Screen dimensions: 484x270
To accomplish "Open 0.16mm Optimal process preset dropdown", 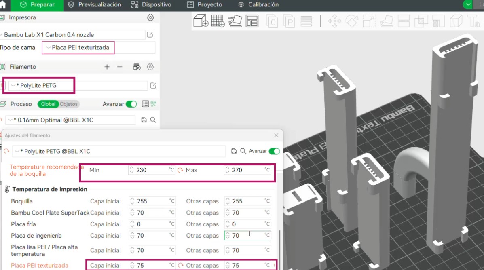I will (x=71, y=120).
